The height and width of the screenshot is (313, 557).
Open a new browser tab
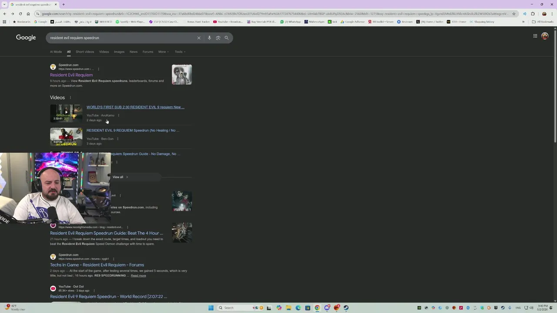[x=64, y=4]
